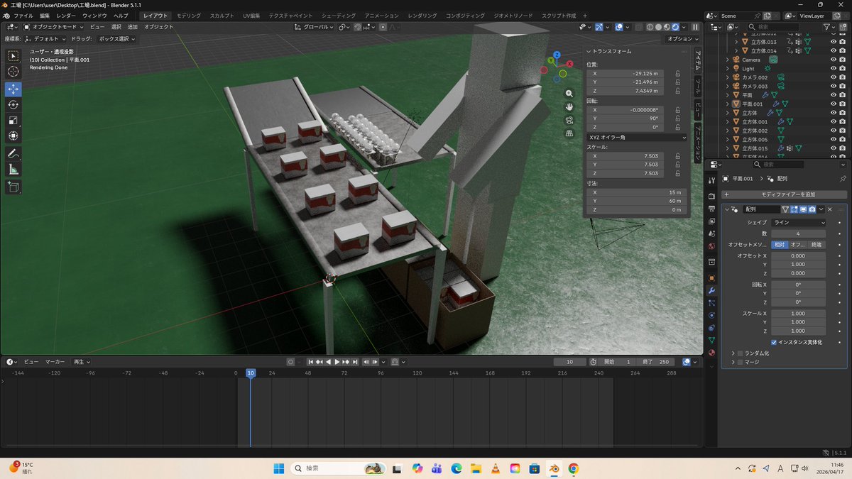Click the viewport pan hand icon
This screenshot has width=852, height=479.
click(569, 106)
